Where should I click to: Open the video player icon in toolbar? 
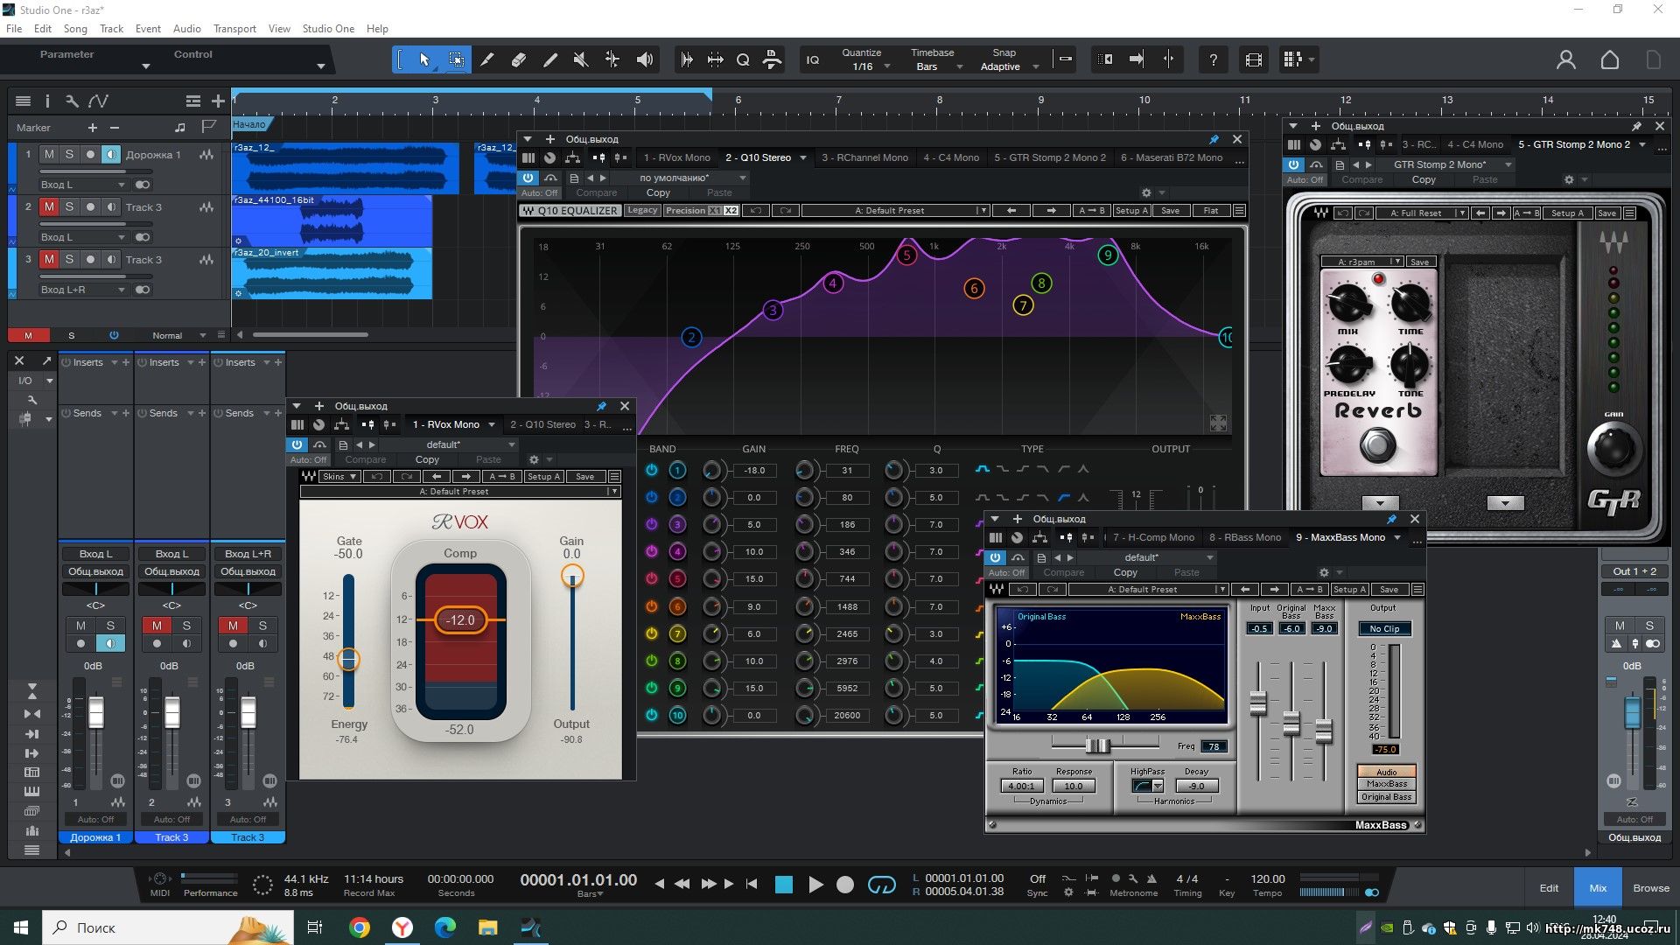(x=1254, y=59)
